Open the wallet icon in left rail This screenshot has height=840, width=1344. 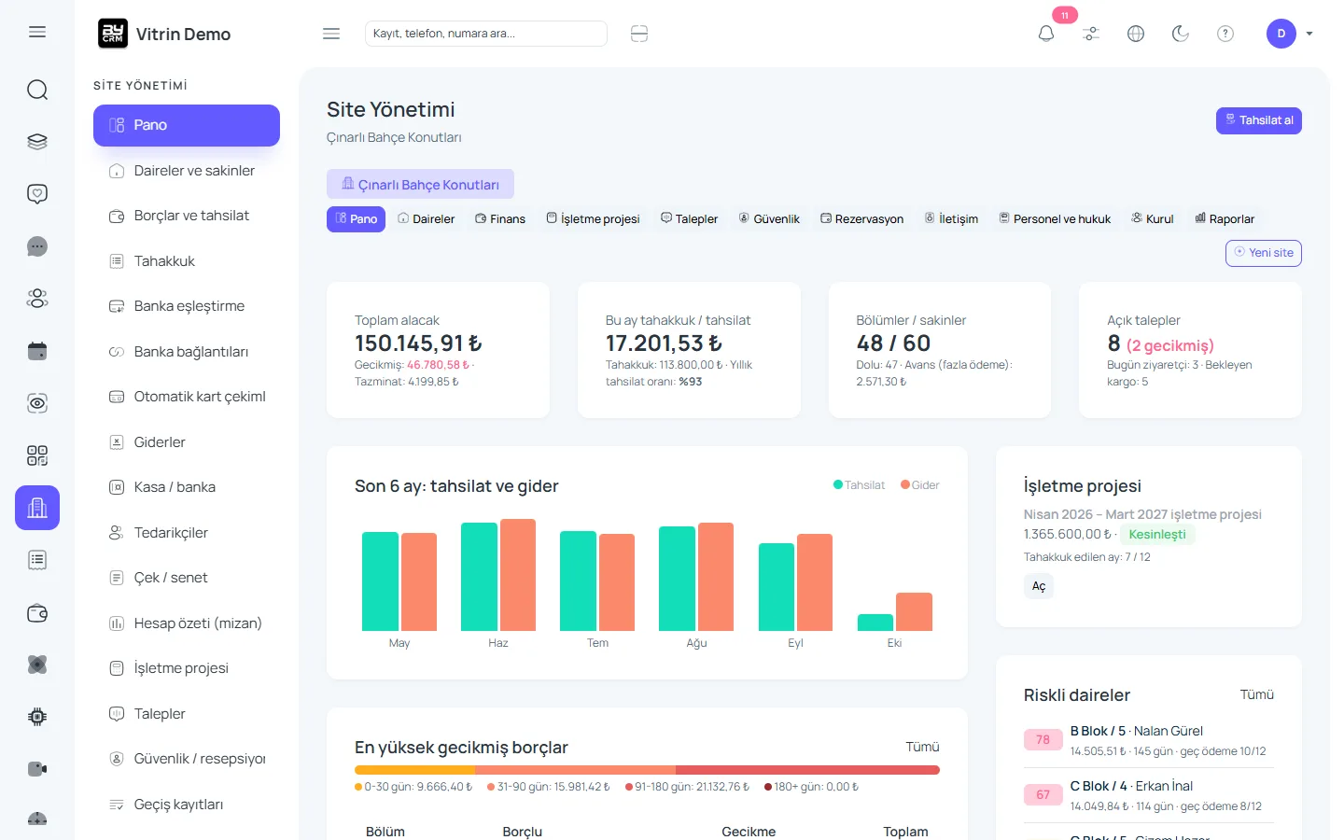(x=37, y=613)
